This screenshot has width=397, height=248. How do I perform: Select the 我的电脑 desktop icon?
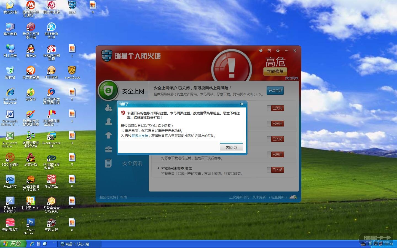(x=10, y=29)
